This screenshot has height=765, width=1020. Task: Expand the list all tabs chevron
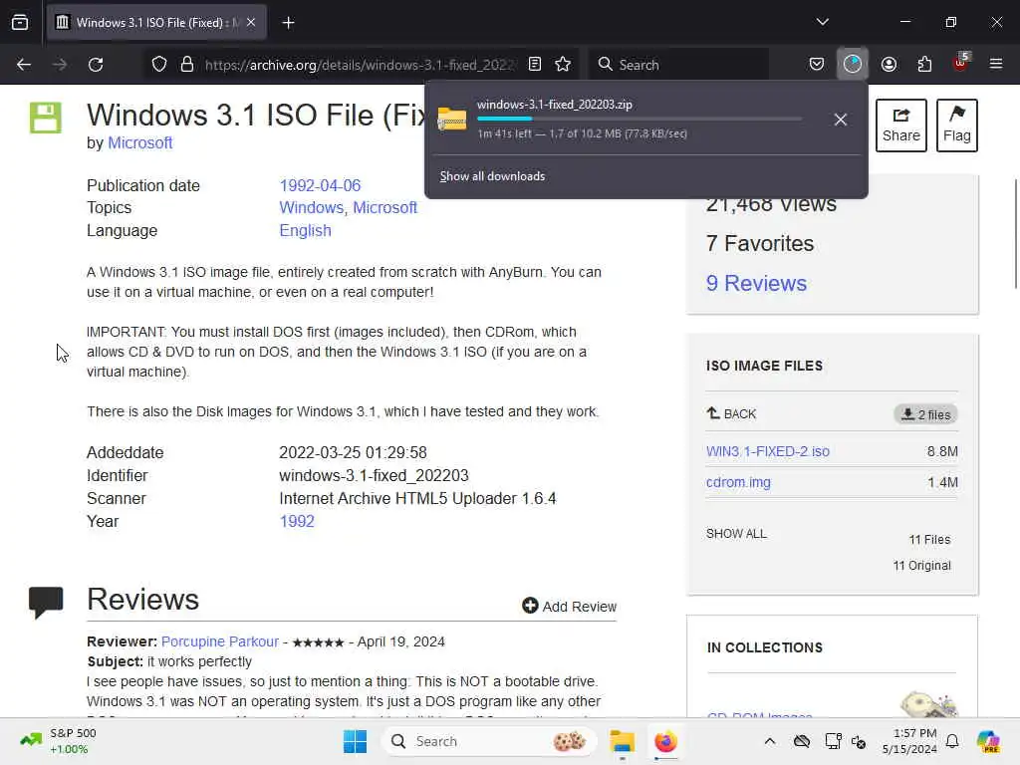pos(823,22)
